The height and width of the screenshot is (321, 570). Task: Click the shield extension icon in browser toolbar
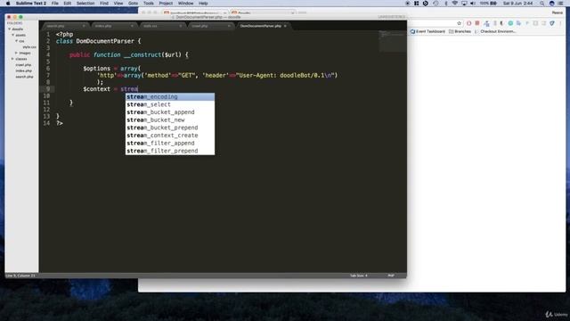[552, 23]
